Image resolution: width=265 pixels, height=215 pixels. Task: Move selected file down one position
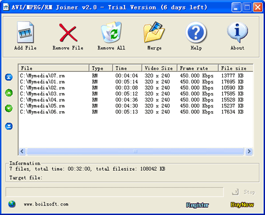click(x=9, y=108)
